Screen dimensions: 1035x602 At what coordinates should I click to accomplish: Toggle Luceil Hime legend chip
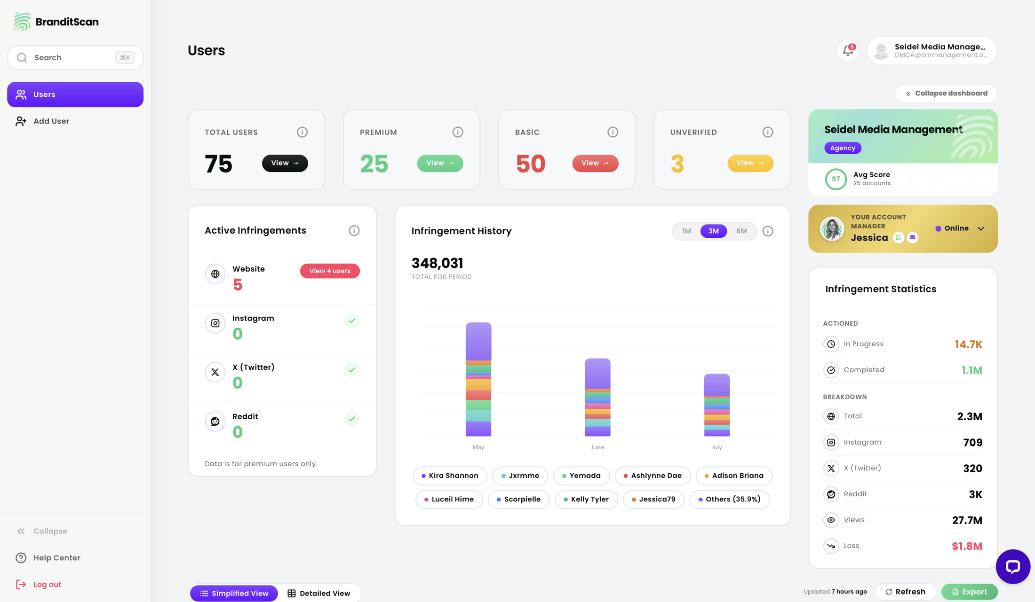[x=449, y=499]
